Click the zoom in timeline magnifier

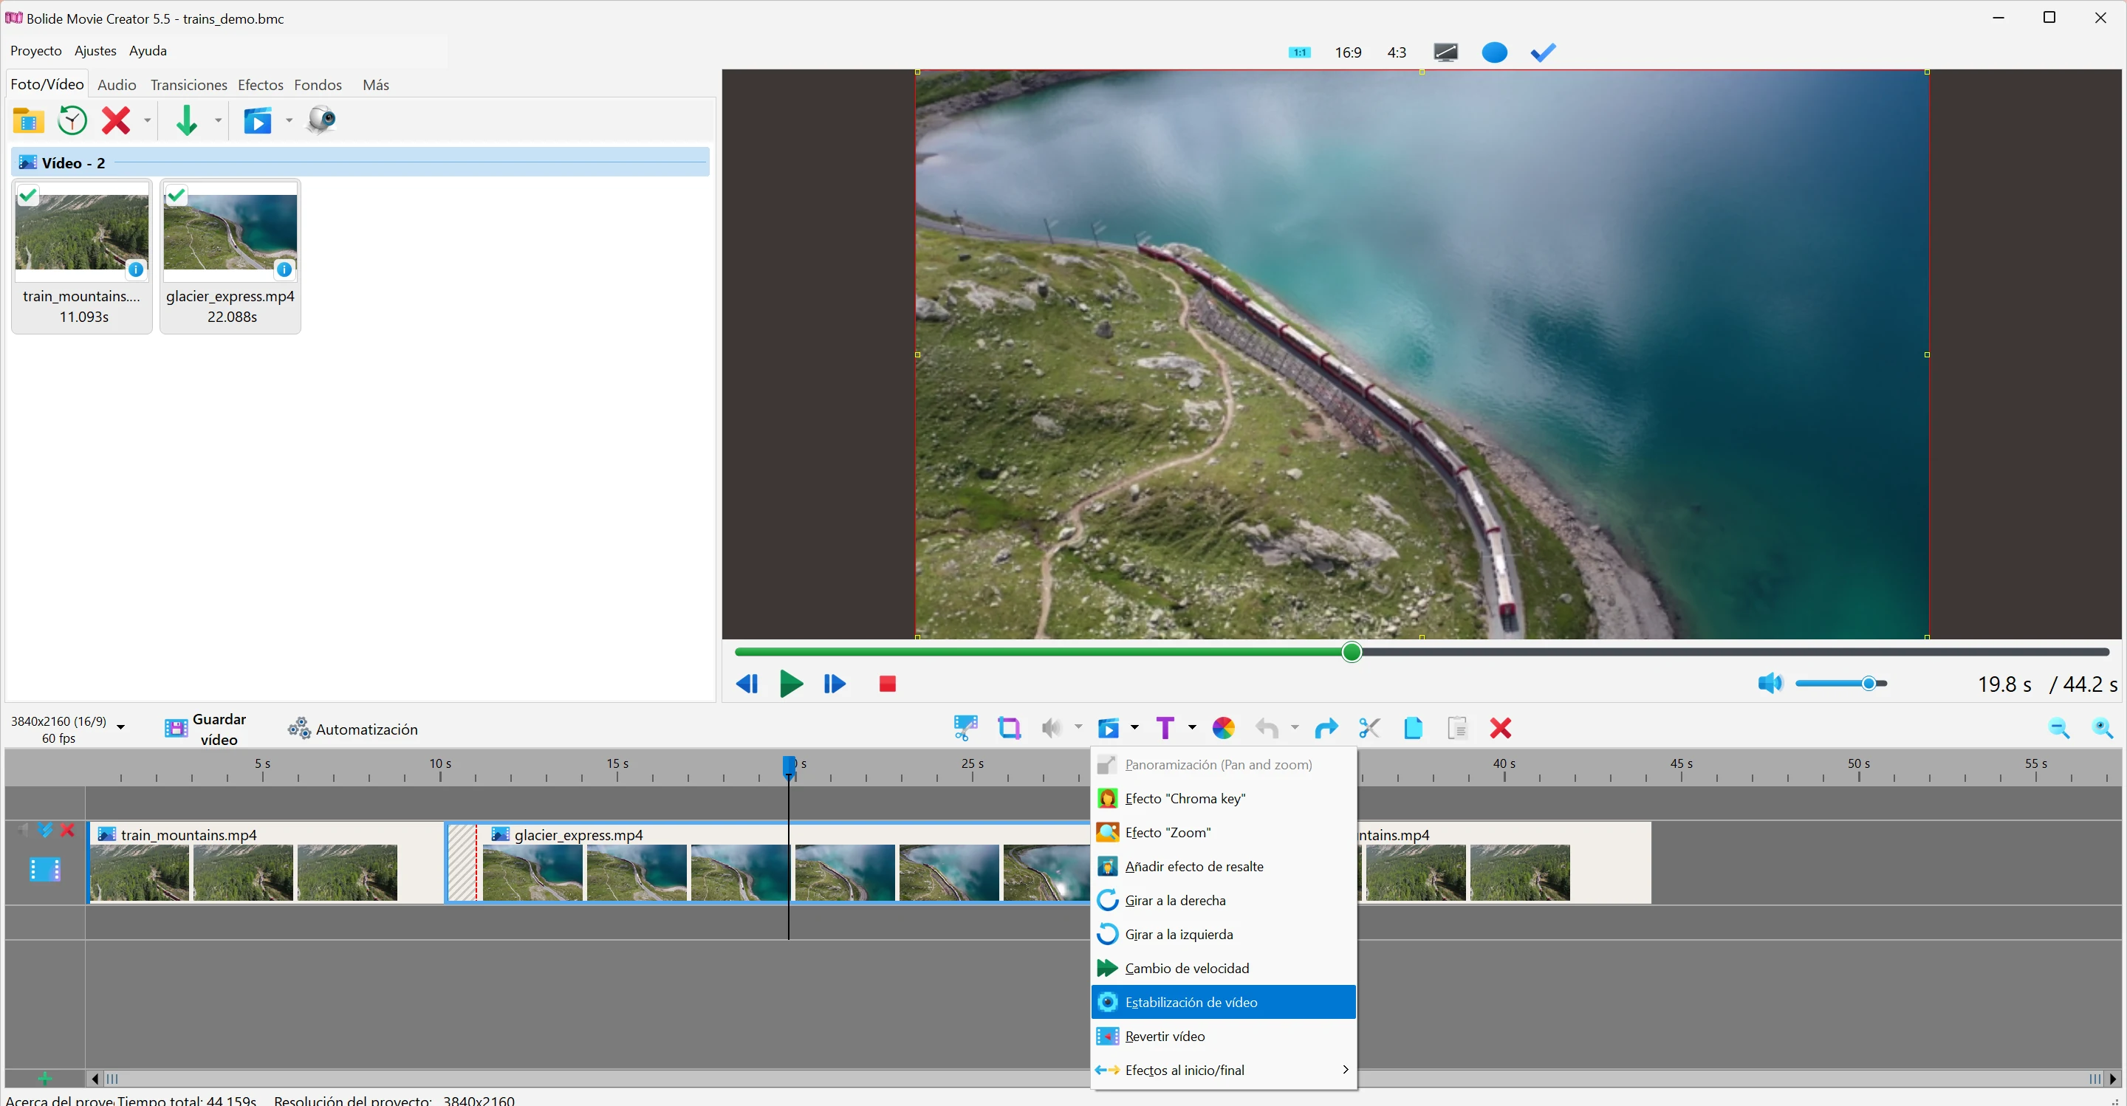tap(2102, 728)
